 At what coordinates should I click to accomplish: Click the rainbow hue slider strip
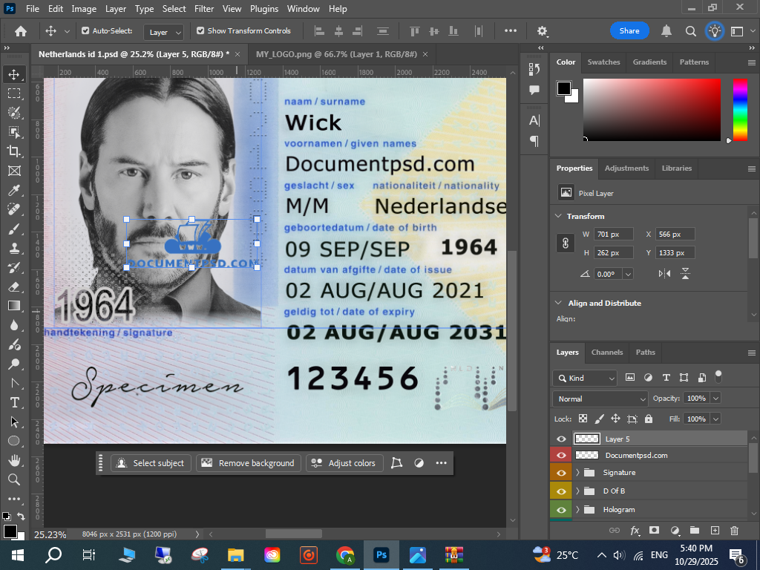tap(740, 109)
